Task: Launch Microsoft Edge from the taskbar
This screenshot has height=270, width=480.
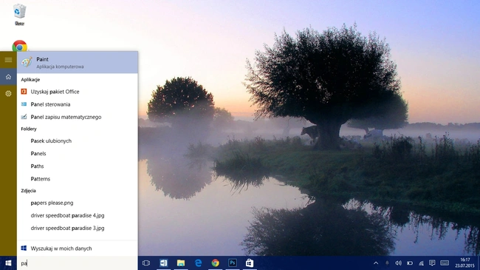Action: 198,263
